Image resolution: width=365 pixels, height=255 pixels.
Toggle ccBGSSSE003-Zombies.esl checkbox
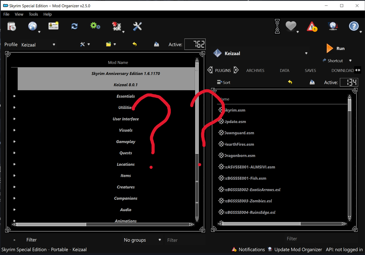click(x=221, y=201)
